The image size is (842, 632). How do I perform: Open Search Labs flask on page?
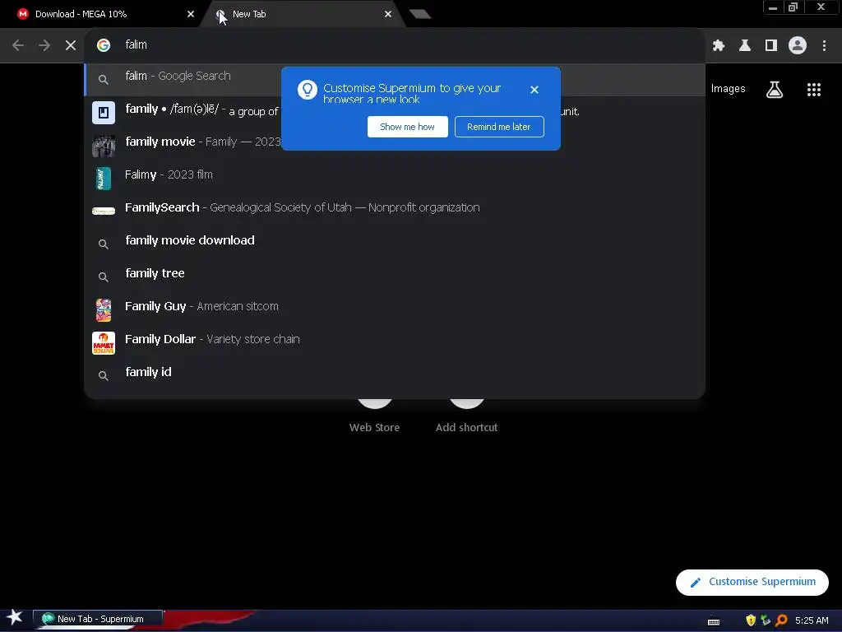click(x=775, y=90)
